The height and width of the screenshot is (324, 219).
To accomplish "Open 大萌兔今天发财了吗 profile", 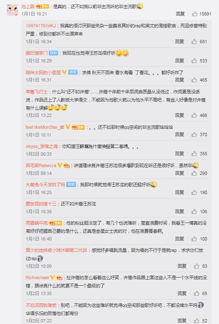I will (46, 185).
